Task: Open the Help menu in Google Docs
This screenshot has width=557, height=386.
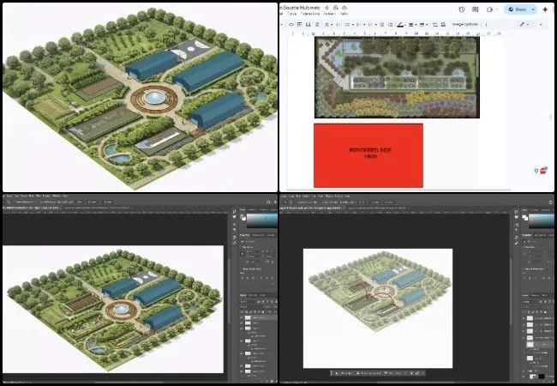Action: pyautogui.click(x=344, y=14)
